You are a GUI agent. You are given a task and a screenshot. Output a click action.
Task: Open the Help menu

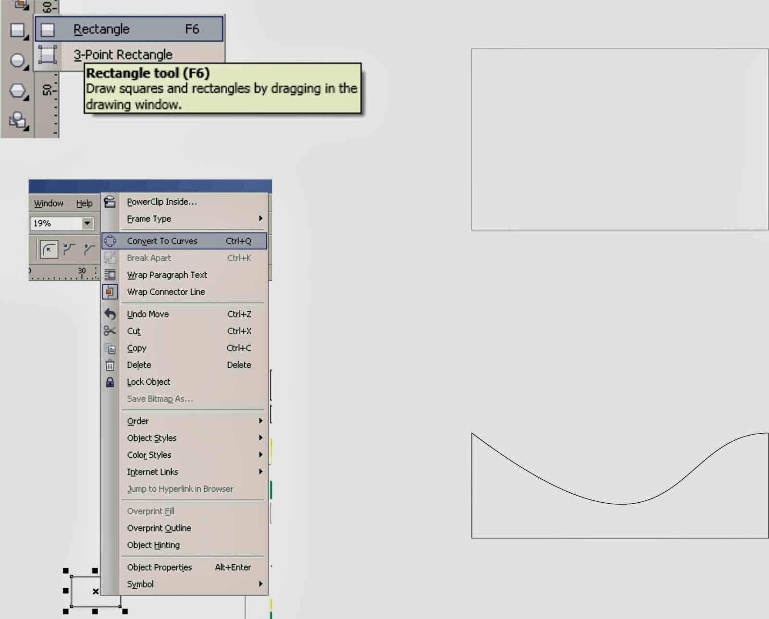(x=85, y=204)
